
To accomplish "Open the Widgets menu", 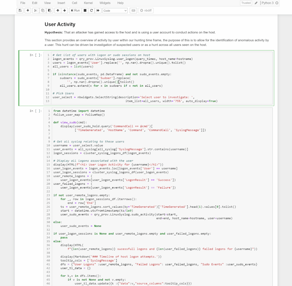I will 105,3.
